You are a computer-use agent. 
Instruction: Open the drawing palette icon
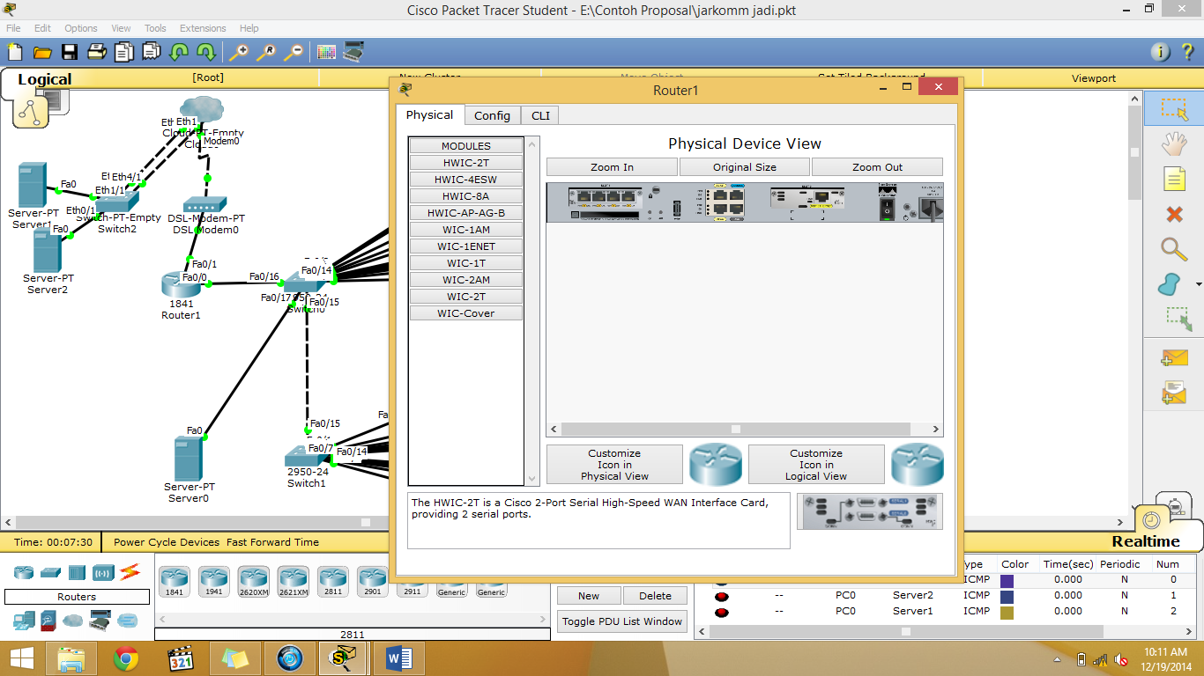327,52
